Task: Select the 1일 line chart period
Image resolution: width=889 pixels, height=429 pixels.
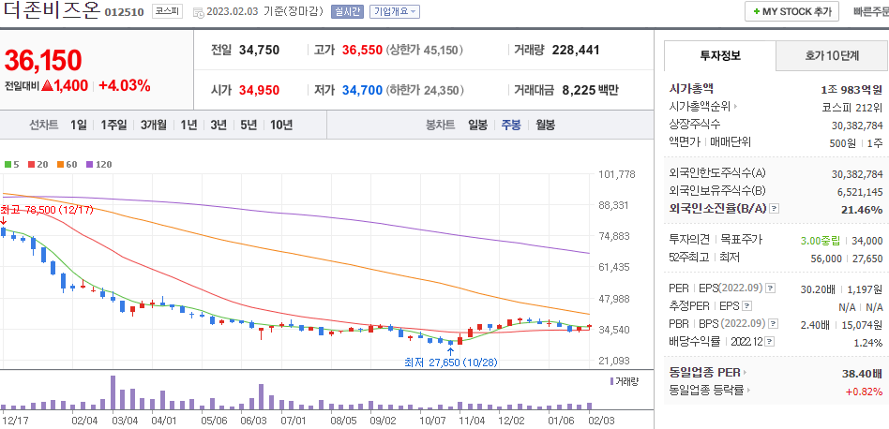Action: coord(78,126)
